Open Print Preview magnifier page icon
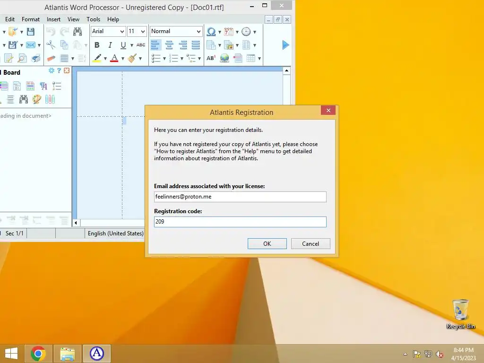This screenshot has height=363, width=484. [x=22, y=58]
